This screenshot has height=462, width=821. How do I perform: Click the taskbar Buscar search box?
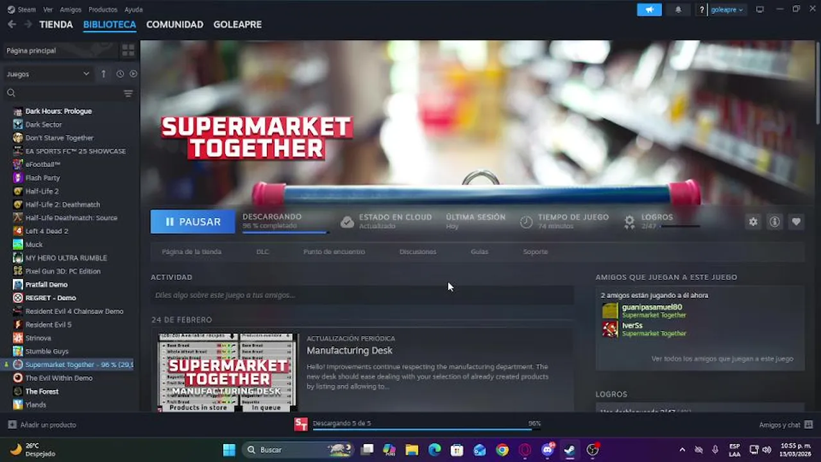click(x=298, y=449)
